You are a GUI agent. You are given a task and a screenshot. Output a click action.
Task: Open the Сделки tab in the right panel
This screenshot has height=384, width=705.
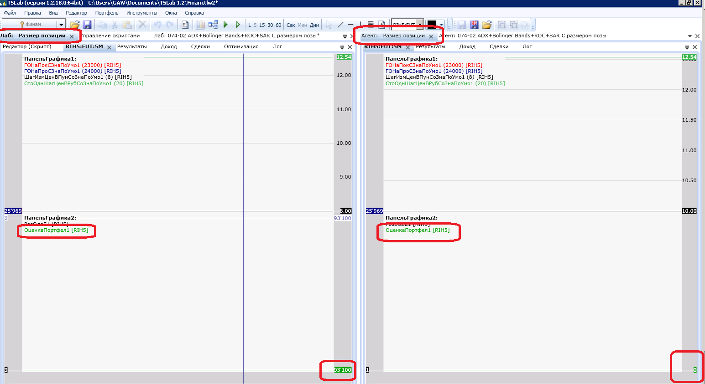(499, 46)
